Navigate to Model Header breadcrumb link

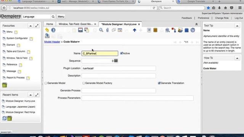(52, 42)
